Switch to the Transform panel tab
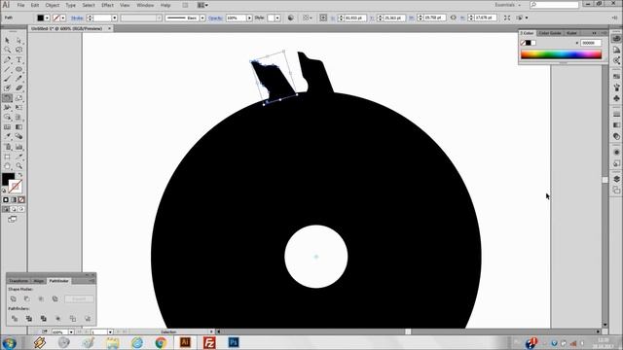 tap(18, 281)
